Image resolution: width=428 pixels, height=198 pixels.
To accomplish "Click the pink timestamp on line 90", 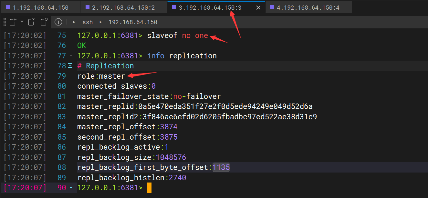I will click(25, 187).
